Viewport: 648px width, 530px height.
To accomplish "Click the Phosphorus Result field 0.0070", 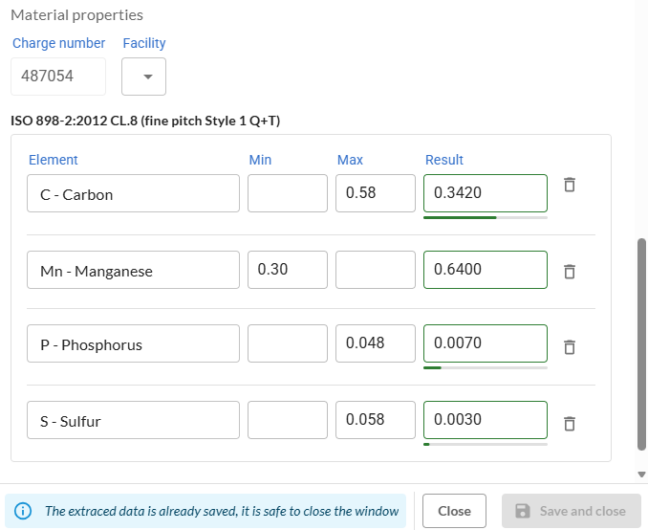I will click(x=485, y=343).
